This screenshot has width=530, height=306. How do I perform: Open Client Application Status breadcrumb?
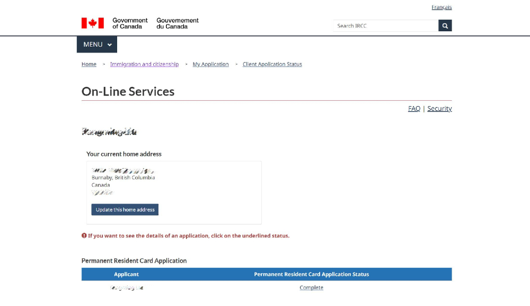pos(272,64)
